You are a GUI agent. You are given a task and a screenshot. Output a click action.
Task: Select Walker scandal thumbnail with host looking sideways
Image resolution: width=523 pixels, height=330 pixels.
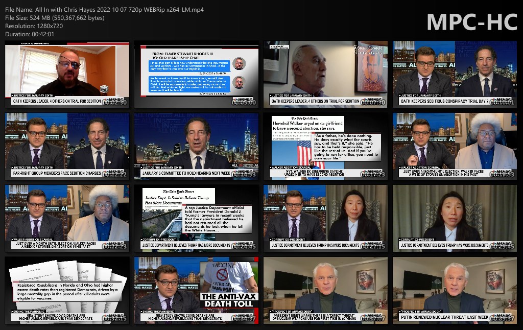coord(67,218)
